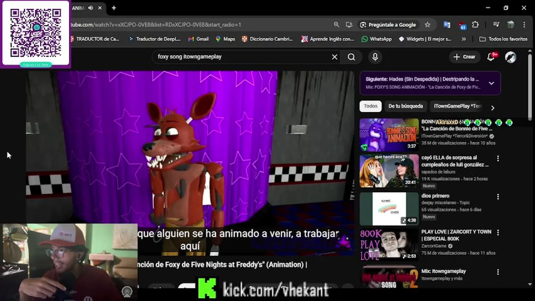Expand the Siguiente mix playlist panel

(492, 83)
